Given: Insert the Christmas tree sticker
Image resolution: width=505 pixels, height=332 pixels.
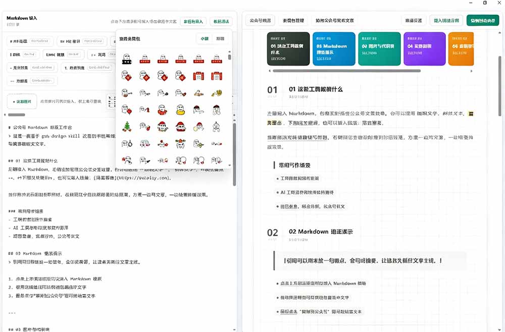Looking at the screenshot, I should click(127, 126).
